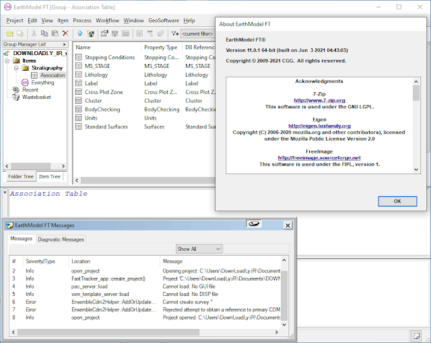Image resolution: width=431 pixels, height=343 pixels.
Task: Select message row 6 Cannot create survey
Action: [x=146, y=302]
